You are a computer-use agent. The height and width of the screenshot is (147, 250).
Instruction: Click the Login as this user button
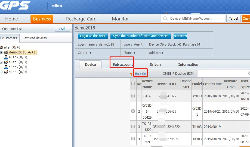point(93,36)
